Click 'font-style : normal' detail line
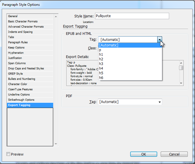195x164 pixels. tap(82, 76)
